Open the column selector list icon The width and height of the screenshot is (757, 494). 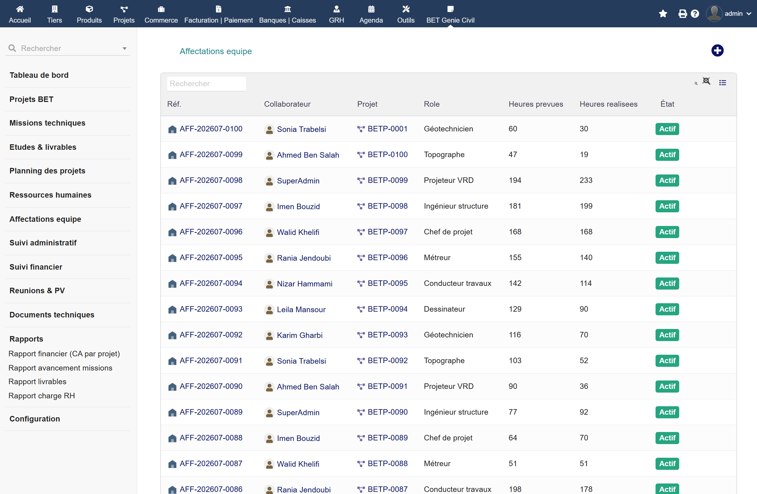(x=722, y=83)
